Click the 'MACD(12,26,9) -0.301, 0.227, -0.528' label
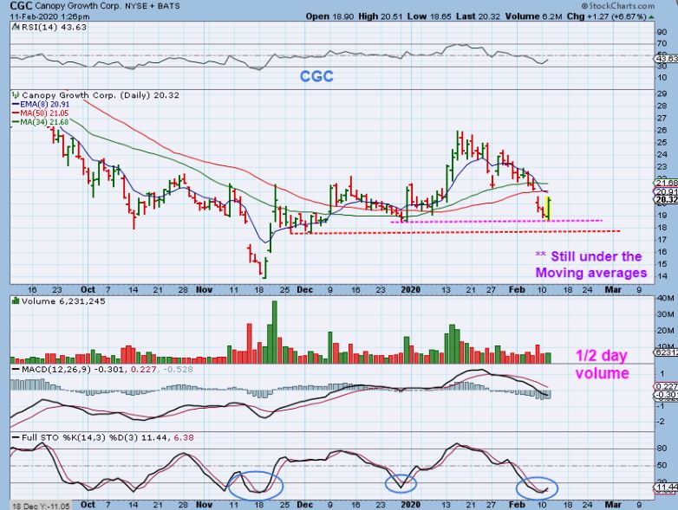 click(x=108, y=370)
